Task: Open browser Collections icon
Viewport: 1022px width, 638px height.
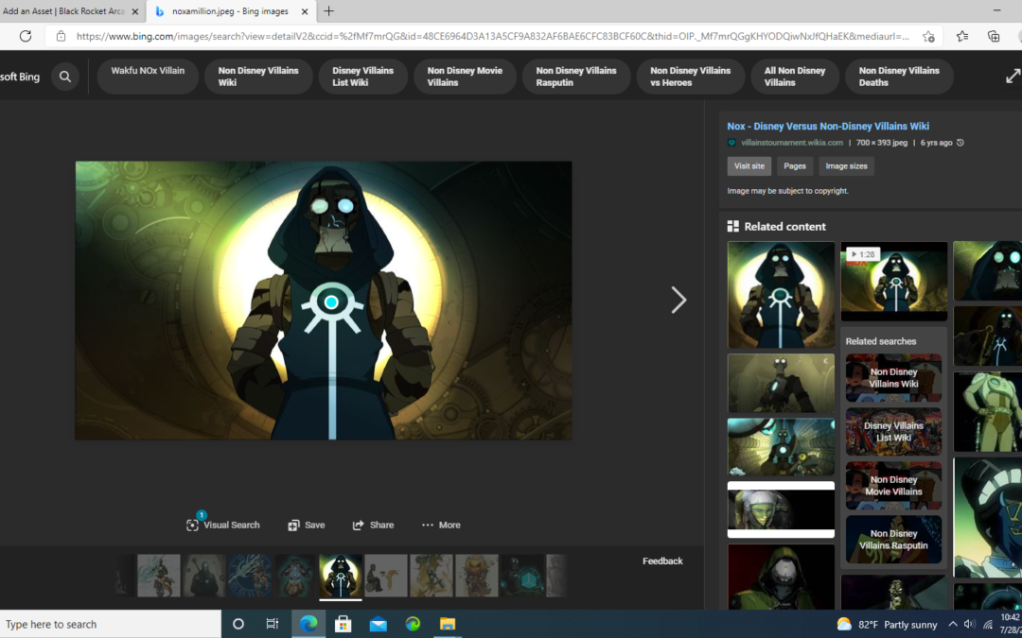Action: pyautogui.click(x=994, y=37)
